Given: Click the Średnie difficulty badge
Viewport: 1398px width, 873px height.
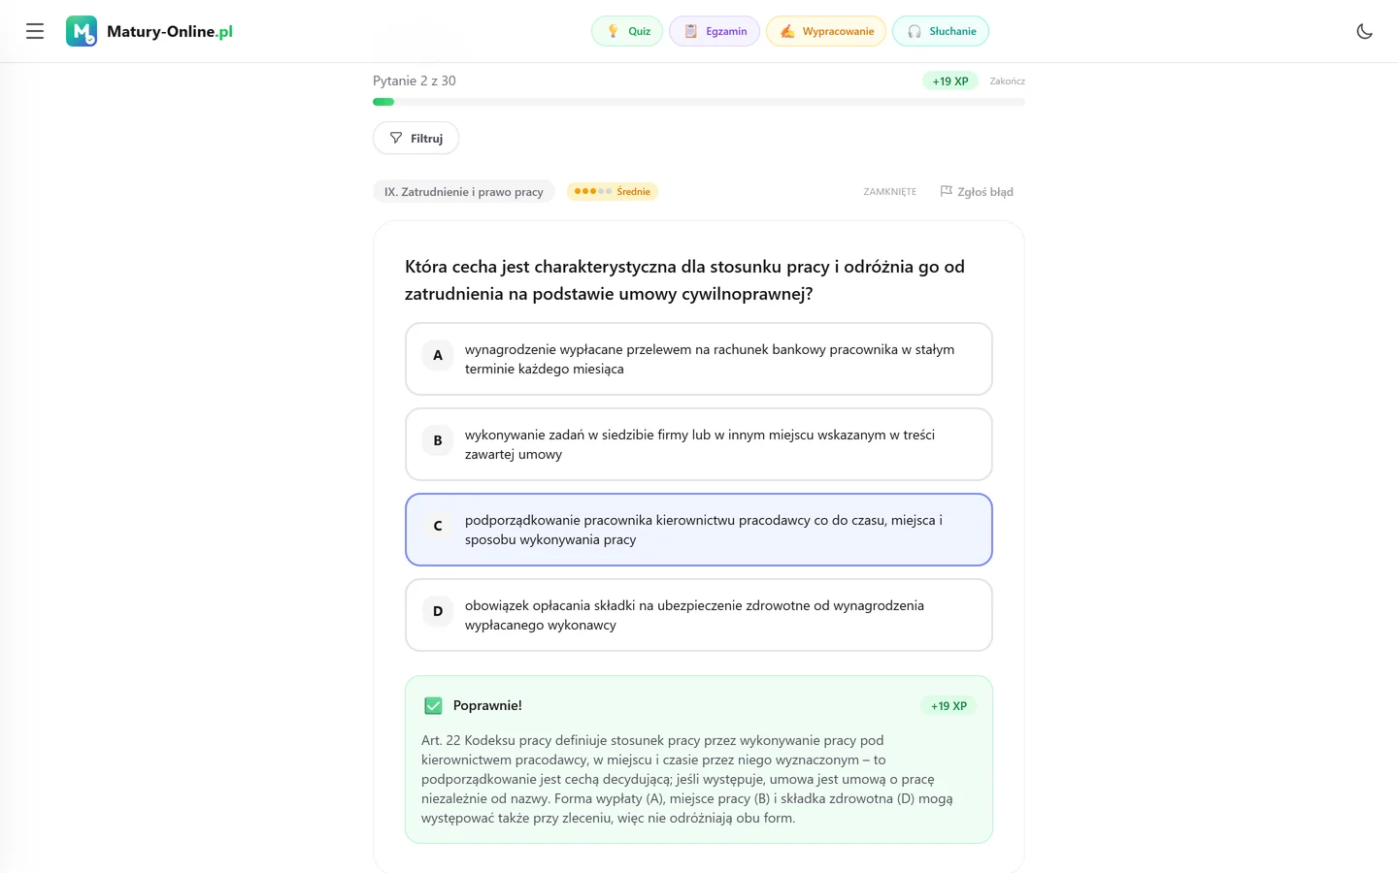Looking at the screenshot, I should click(613, 191).
